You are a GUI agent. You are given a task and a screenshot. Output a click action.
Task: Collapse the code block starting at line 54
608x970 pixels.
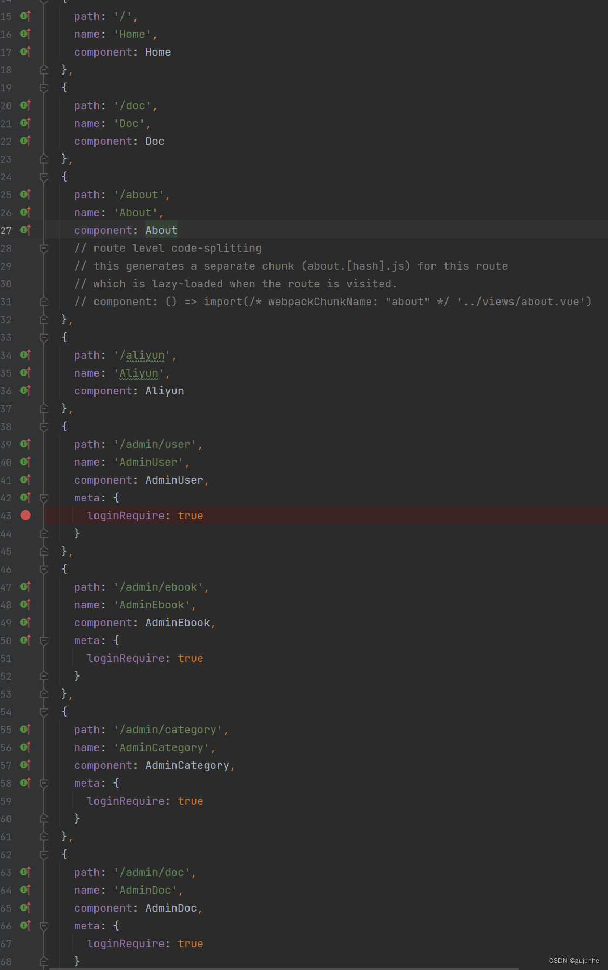[x=44, y=712]
